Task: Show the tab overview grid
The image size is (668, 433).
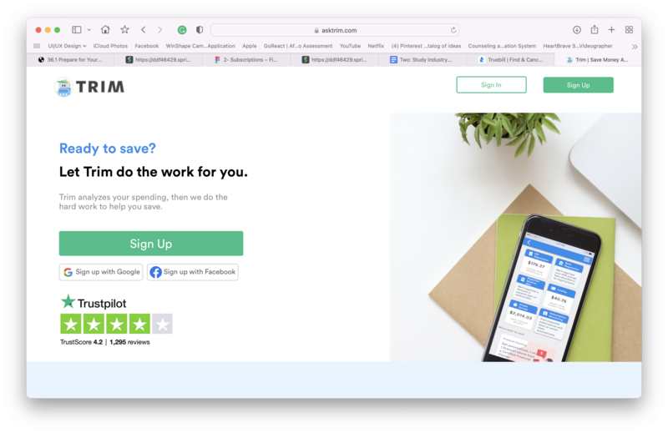Action: click(x=630, y=30)
